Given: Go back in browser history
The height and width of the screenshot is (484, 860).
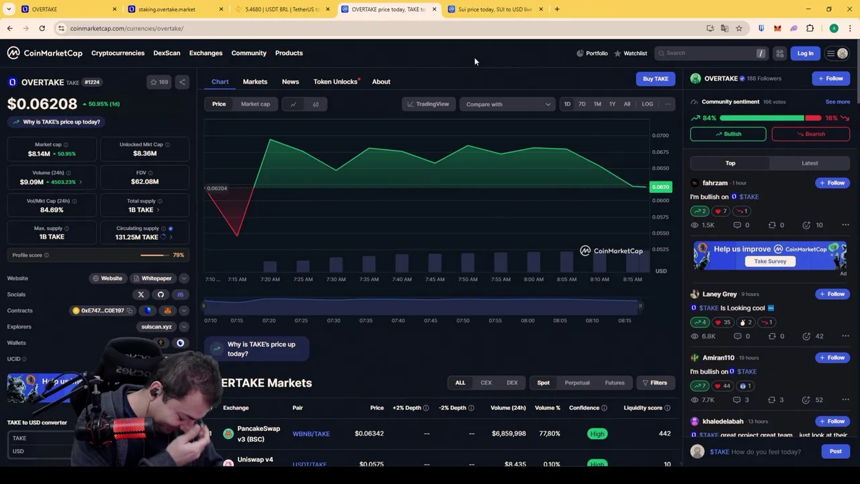Looking at the screenshot, I should (9, 28).
